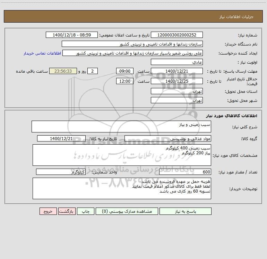This screenshot has height=259, width=267.
Task: Click label تاریخ و ساعت اعلان عمومی
Action: tap(124, 35)
